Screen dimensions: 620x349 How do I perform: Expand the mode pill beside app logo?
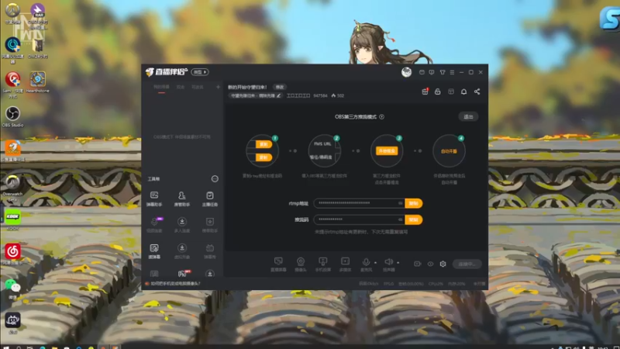(x=200, y=72)
